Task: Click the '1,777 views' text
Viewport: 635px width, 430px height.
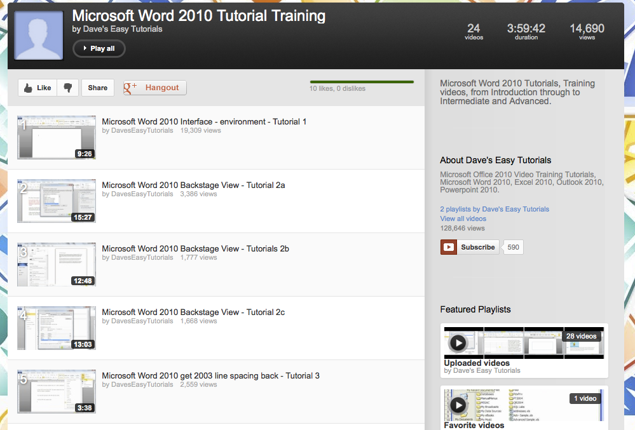Action: point(198,258)
